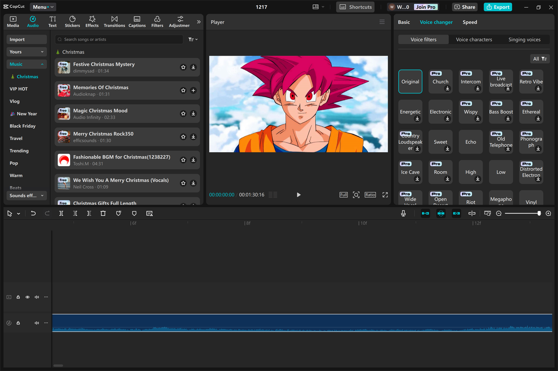Click the Delete icon above the timeline

103,213
